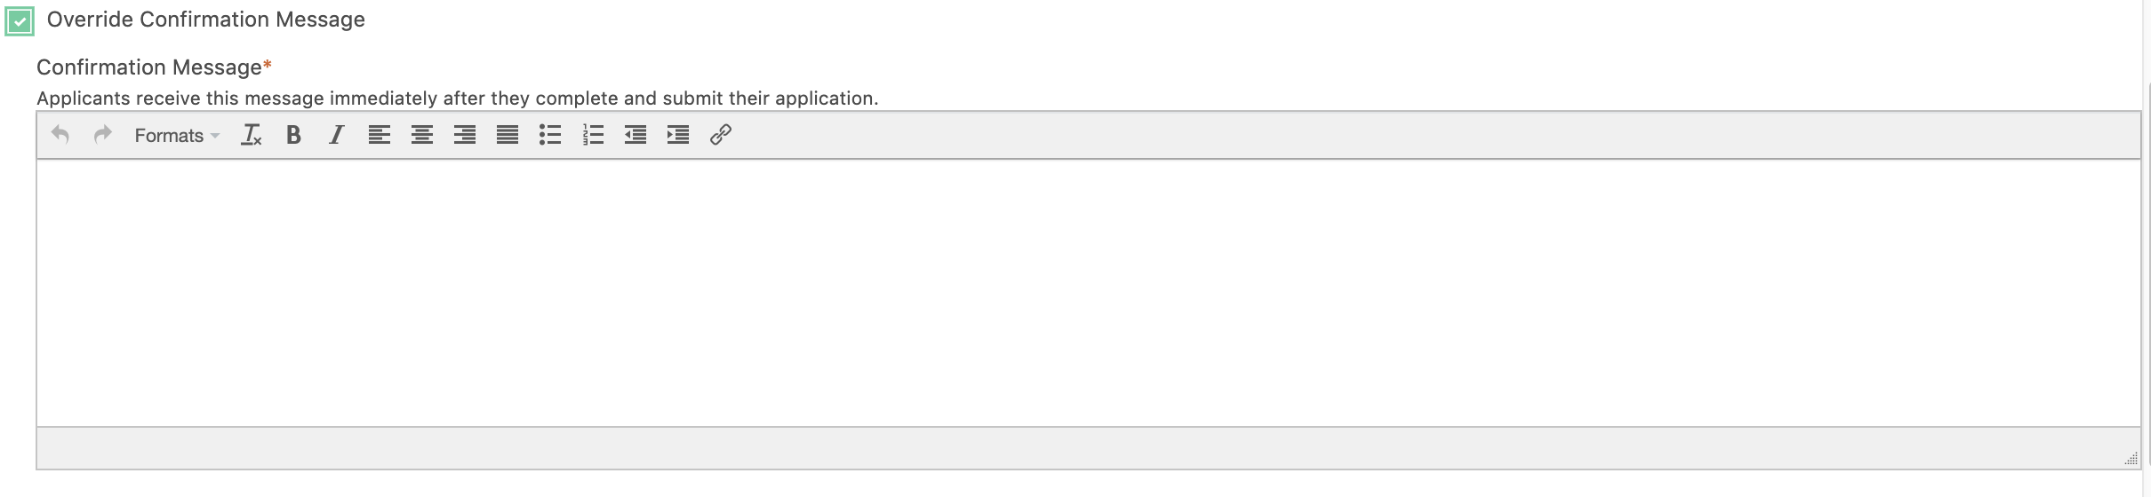Click the Undo arrow icon

tap(60, 135)
